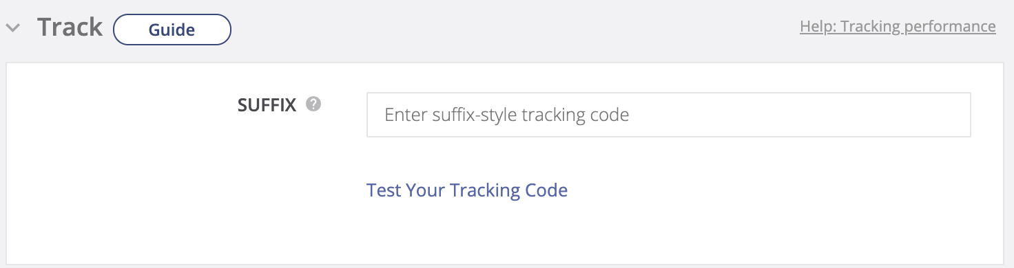Select the rounded Guide button near Track

tap(172, 30)
